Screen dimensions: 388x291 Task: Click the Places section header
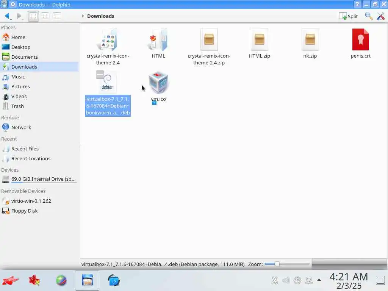tap(8, 27)
